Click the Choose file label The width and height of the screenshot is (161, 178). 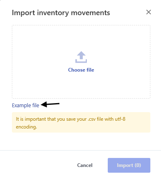point(81,70)
